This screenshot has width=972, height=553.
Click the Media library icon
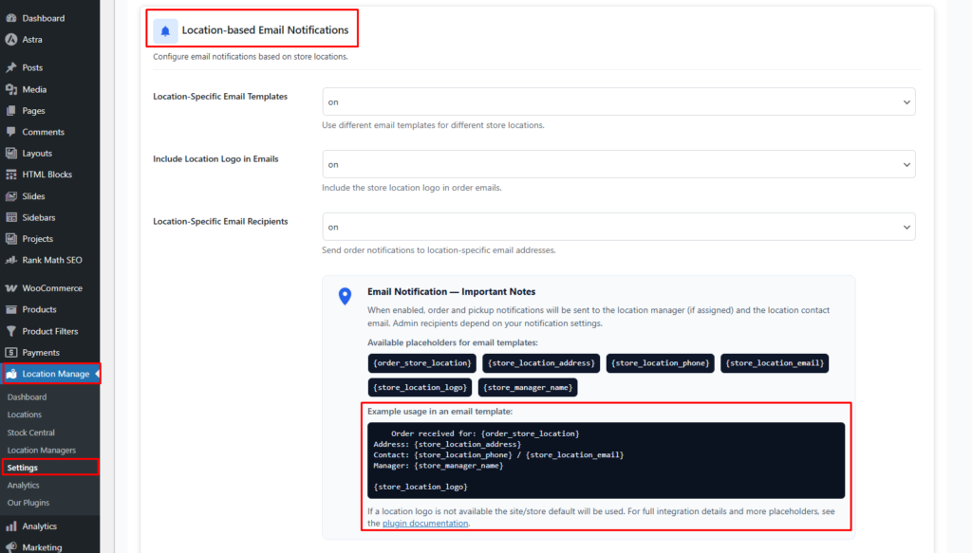click(10, 89)
